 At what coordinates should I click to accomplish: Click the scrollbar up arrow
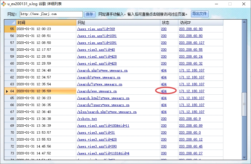(x=244, y=22)
